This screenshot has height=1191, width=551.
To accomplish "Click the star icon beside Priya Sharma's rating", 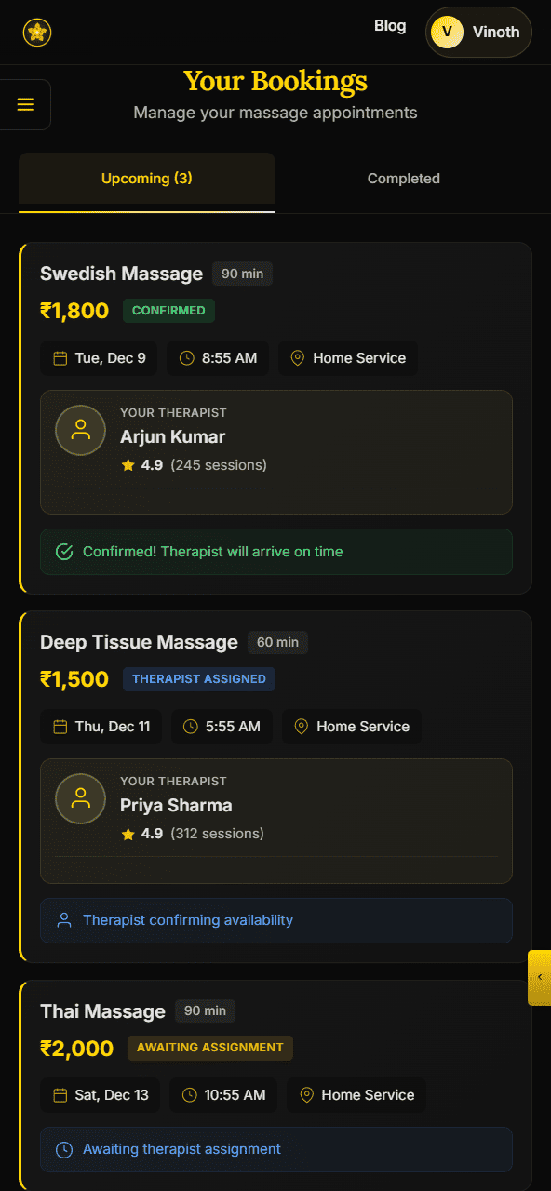I will point(128,834).
